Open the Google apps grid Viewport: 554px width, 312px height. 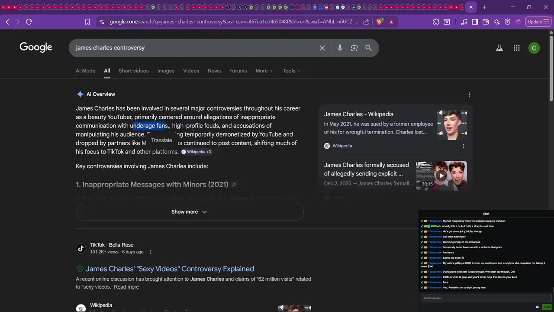pos(516,48)
